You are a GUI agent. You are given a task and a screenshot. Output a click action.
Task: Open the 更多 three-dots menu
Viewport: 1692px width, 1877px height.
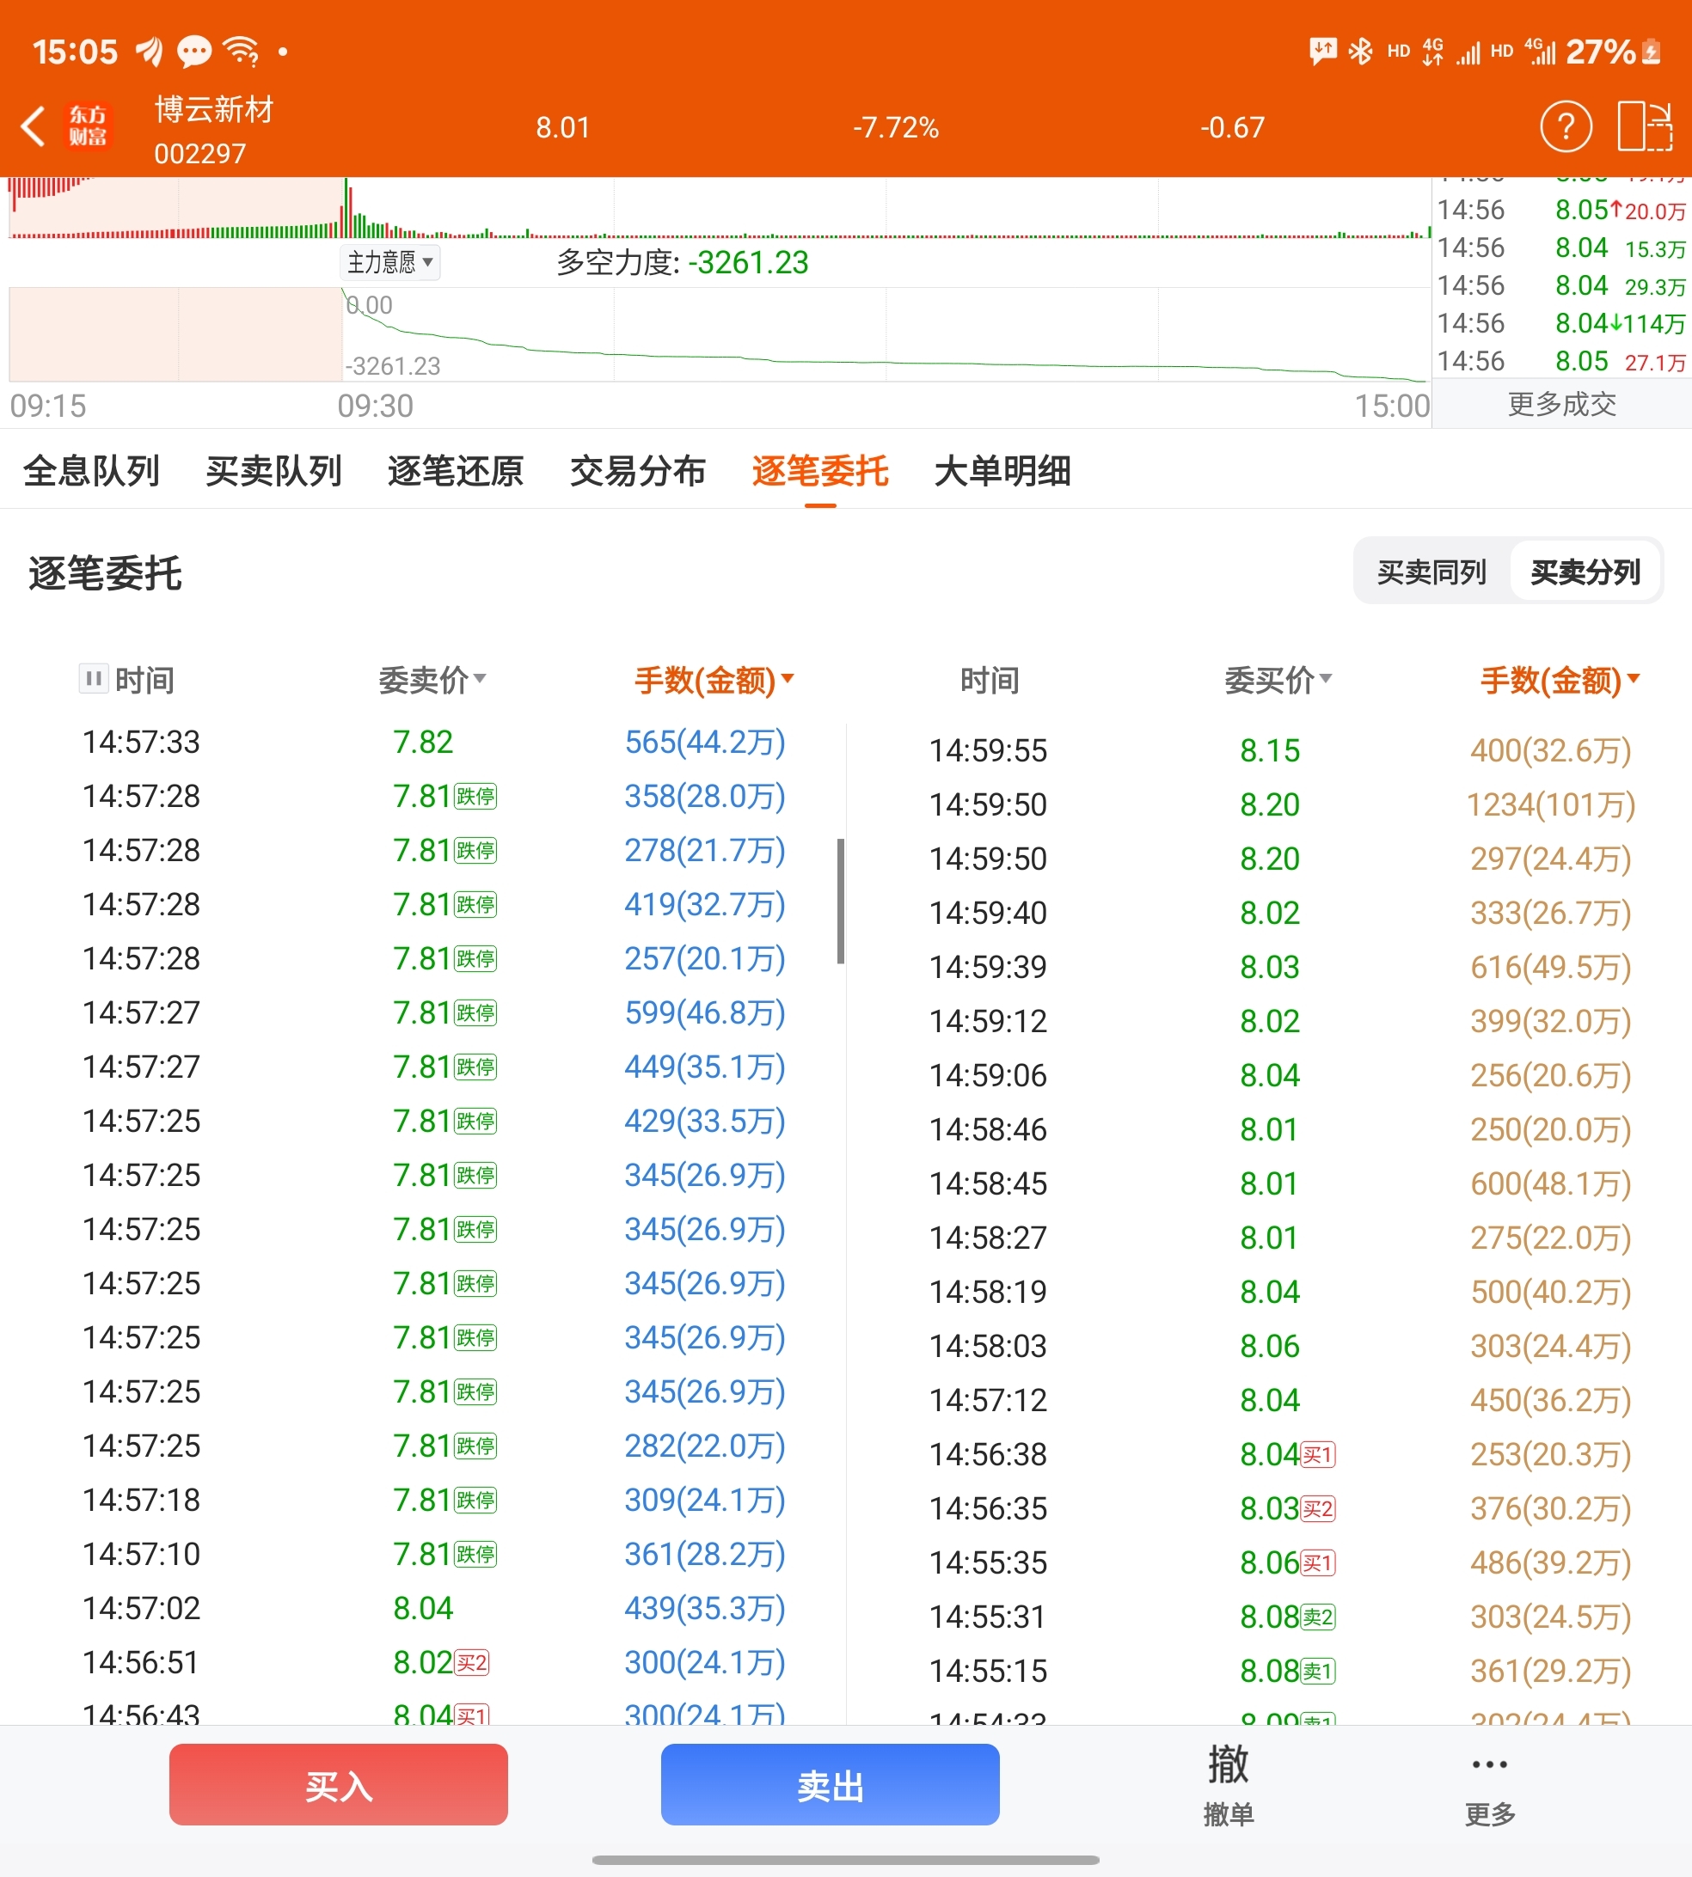click(1489, 1785)
